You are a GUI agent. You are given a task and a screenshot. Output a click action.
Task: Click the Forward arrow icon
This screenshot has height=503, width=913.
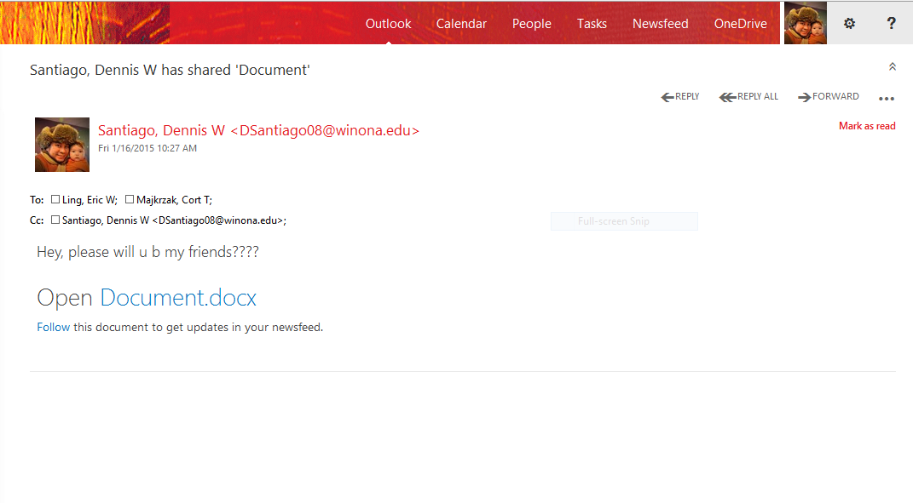(804, 97)
